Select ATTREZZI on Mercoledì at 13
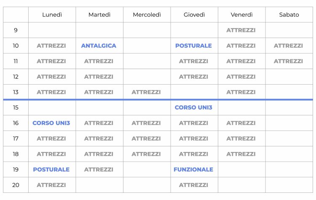 [146, 92]
